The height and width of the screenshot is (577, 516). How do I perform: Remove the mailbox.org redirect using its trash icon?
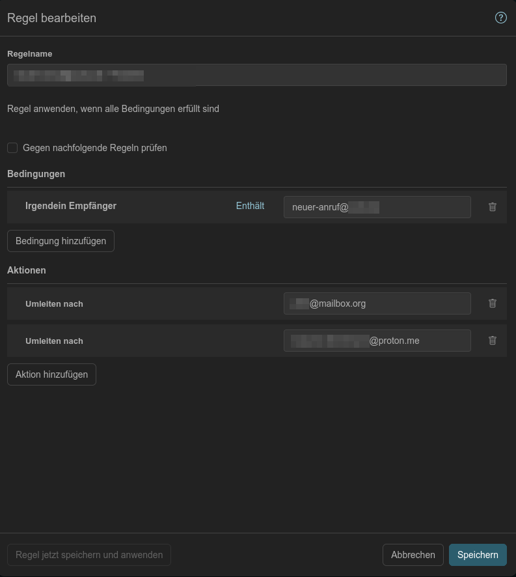[493, 303]
